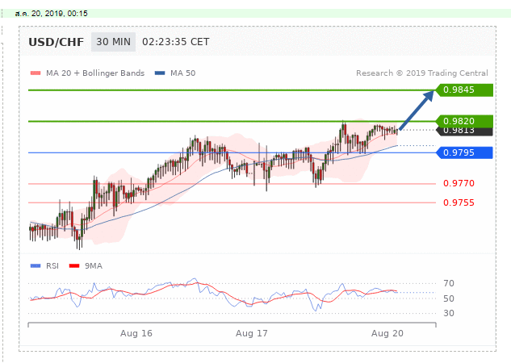
Task: Click the USD/CHF pair title
Action: click(x=56, y=42)
